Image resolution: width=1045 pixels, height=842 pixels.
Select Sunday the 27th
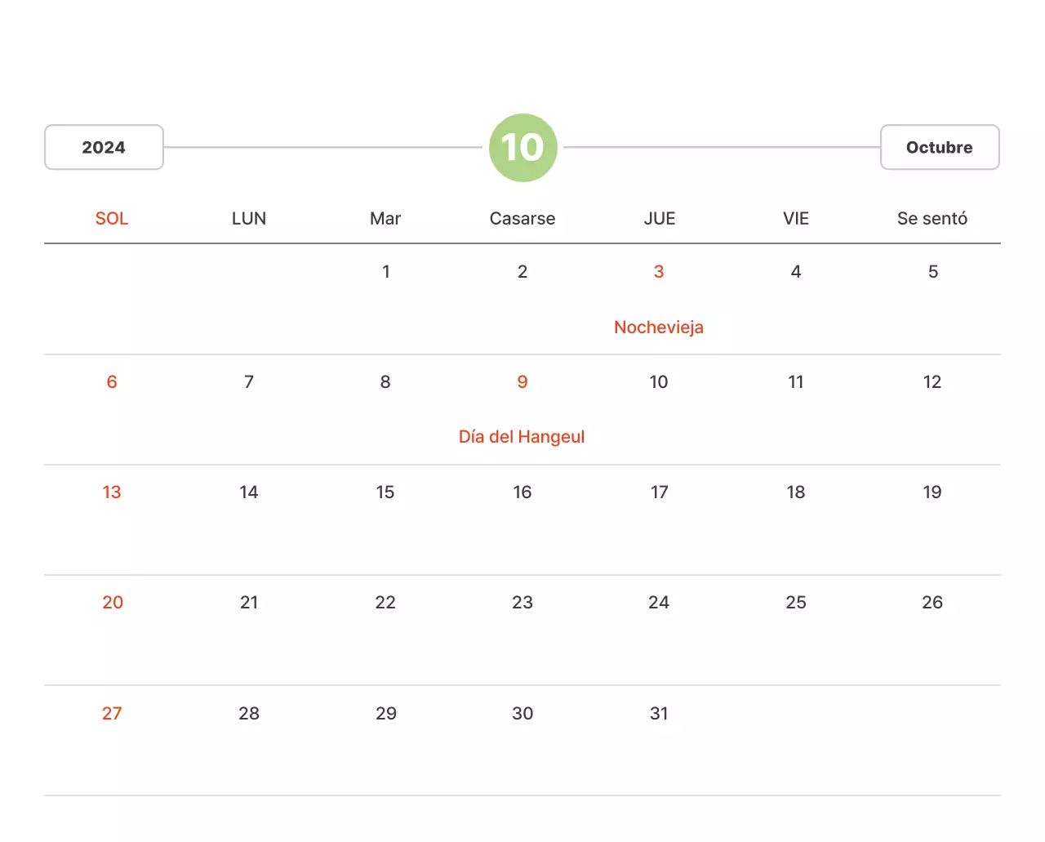[x=112, y=713]
